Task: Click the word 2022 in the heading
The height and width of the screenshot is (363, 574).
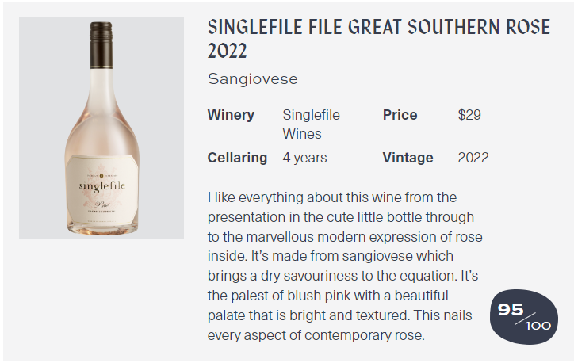Action: pyautogui.click(x=228, y=51)
